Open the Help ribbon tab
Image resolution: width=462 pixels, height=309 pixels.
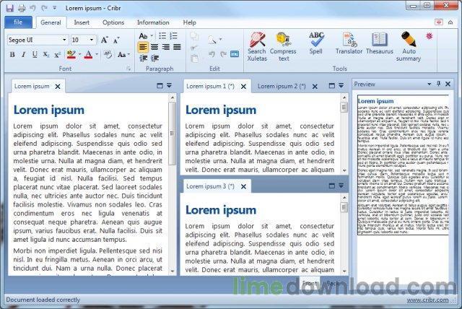[189, 22]
